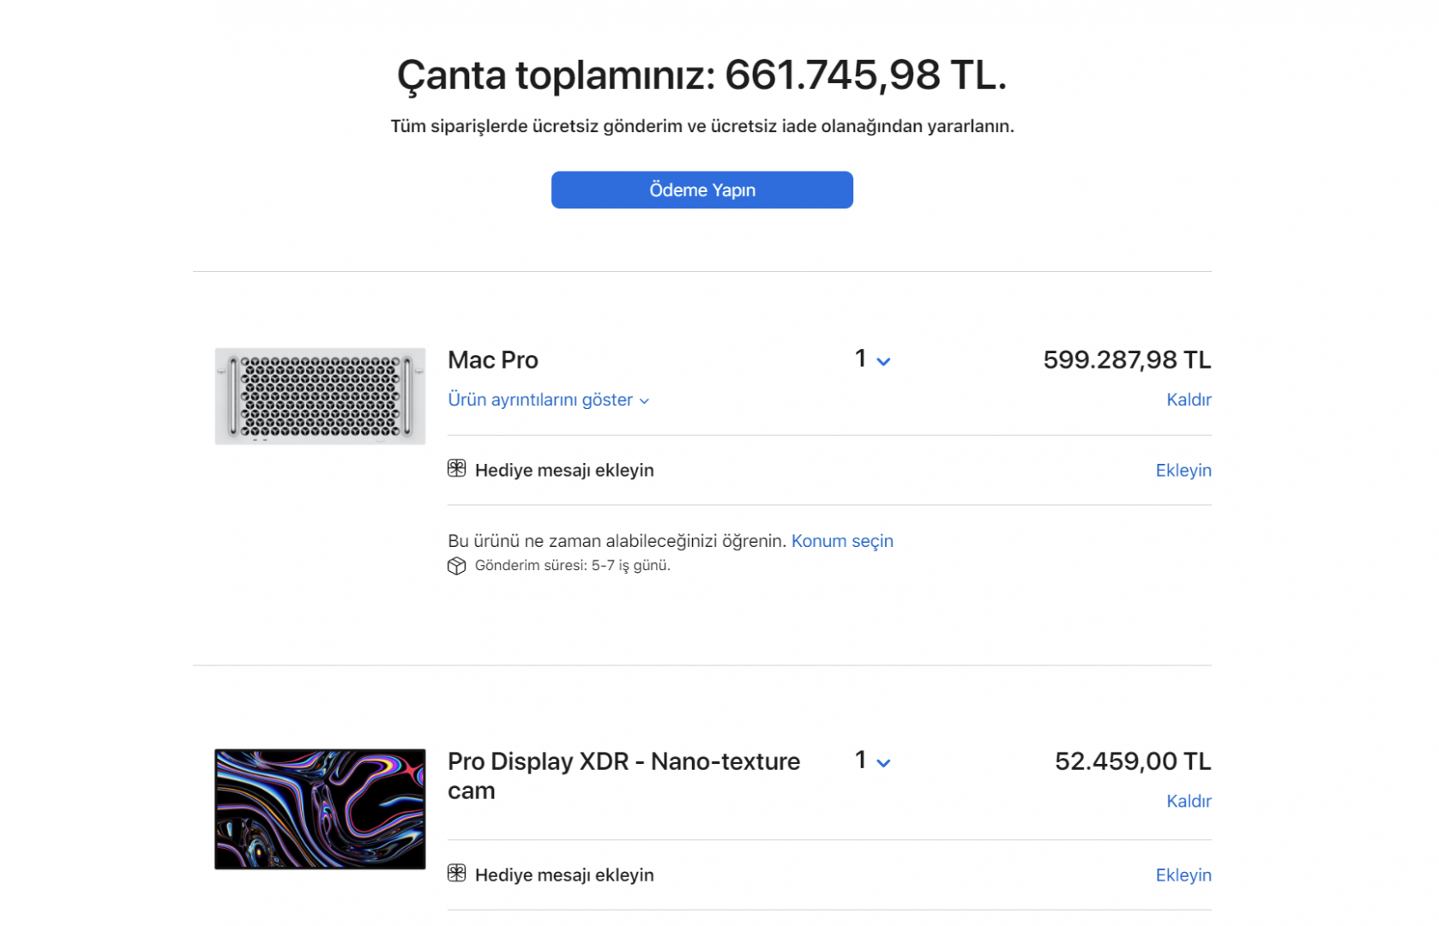Open the Mac Pro product thumbnail
This screenshot has height=926, width=1439.
(x=320, y=396)
